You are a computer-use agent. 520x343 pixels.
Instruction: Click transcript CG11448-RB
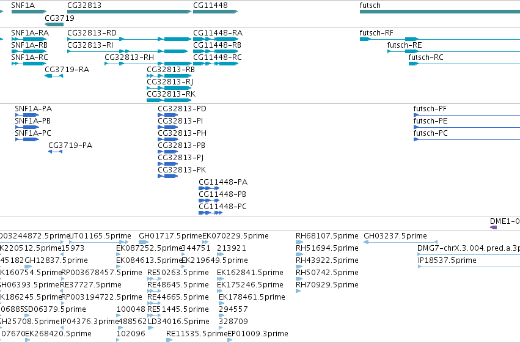216,51
